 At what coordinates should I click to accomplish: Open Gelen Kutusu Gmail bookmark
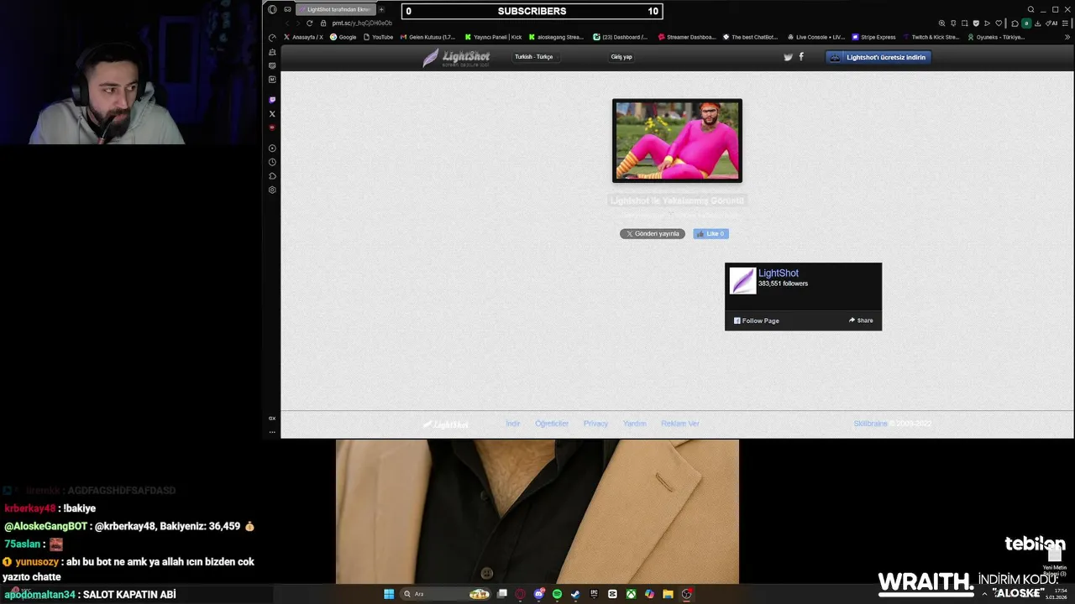[428, 37]
